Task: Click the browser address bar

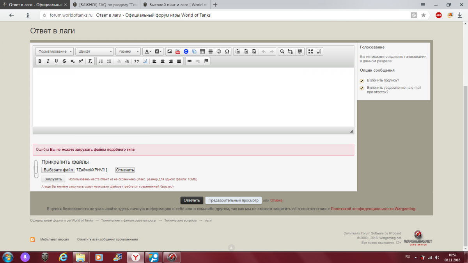Action: [x=224, y=15]
